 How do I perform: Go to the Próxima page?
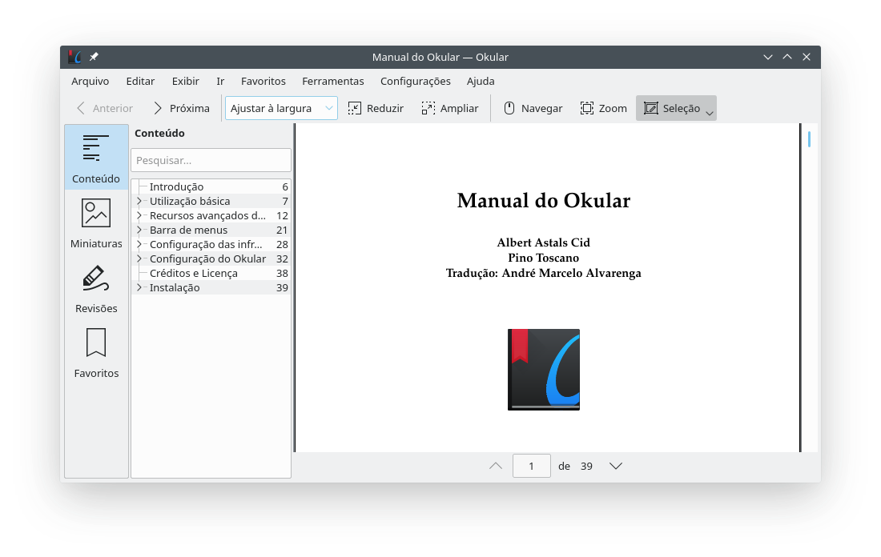(181, 108)
